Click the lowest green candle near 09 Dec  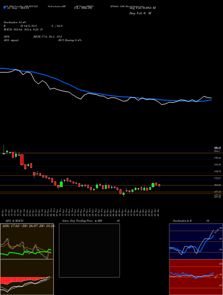(124, 194)
